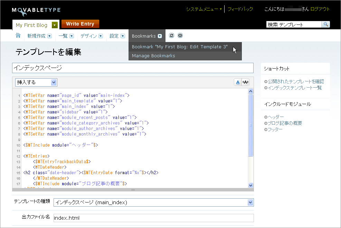341x228 pixels.
Task: Click the 新規作成 menu label
Action: 36,36
